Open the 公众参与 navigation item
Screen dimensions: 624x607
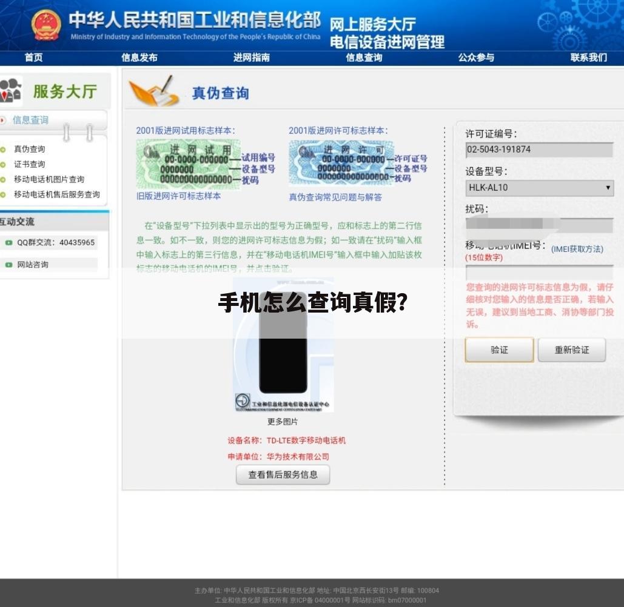coord(476,58)
